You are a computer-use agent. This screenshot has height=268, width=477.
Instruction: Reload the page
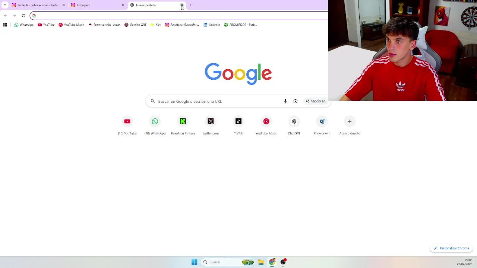pyautogui.click(x=23, y=16)
